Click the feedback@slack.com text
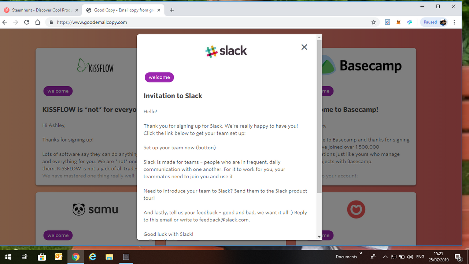469x264 pixels. (224, 220)
